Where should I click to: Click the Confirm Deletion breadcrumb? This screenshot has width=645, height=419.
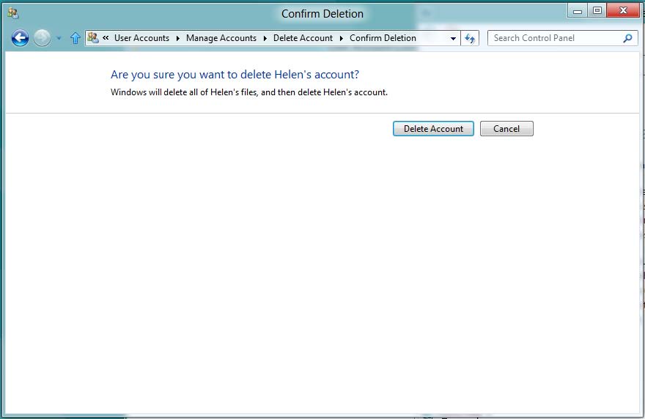tap(383, 38)
